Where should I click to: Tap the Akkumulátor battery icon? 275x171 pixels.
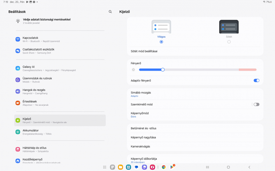click(x=18, y=132)
